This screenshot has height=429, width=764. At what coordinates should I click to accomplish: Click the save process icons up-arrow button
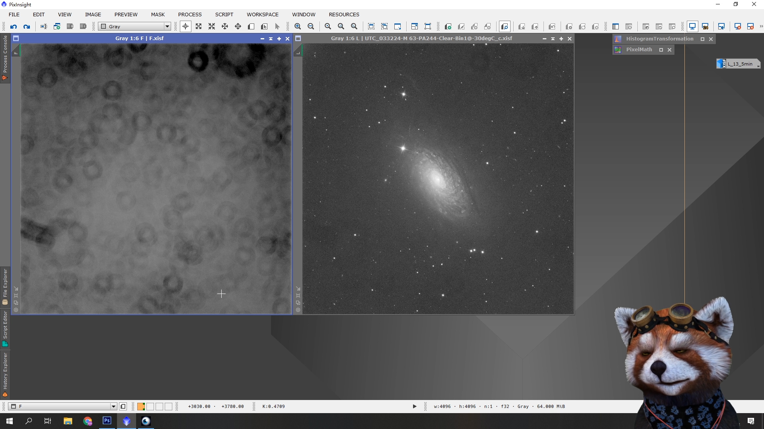[x=535, y=27]
